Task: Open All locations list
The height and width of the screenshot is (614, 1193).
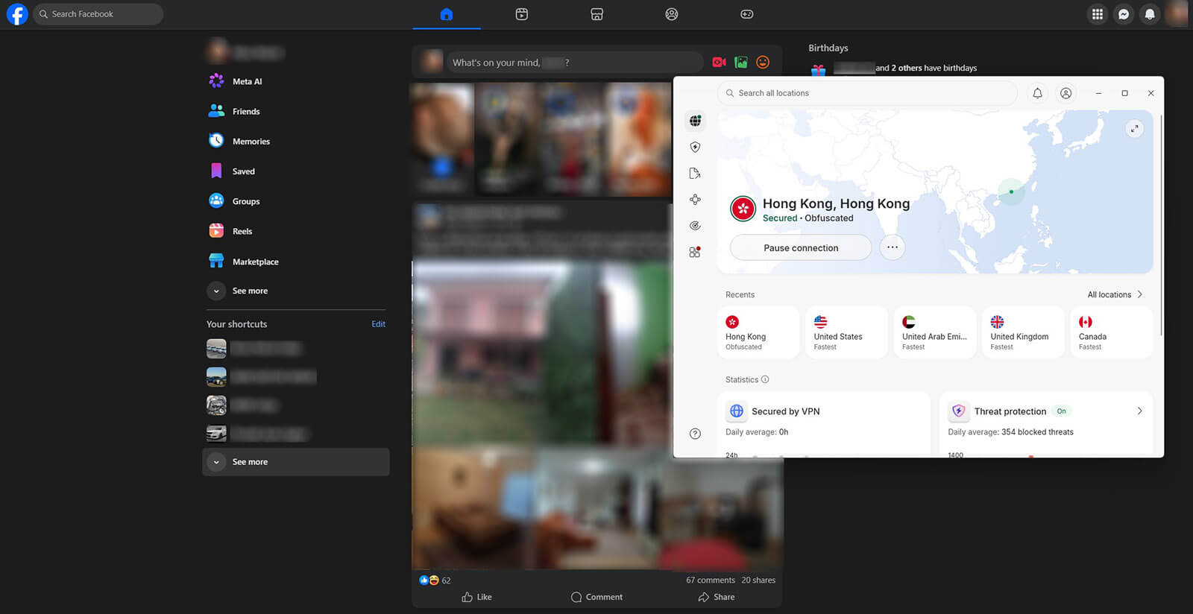Action: tap(1115, 294)
